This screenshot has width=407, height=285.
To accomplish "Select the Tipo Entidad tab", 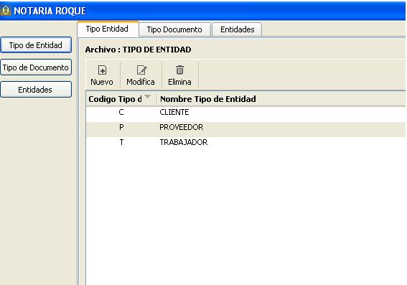I will pos(107,29).
